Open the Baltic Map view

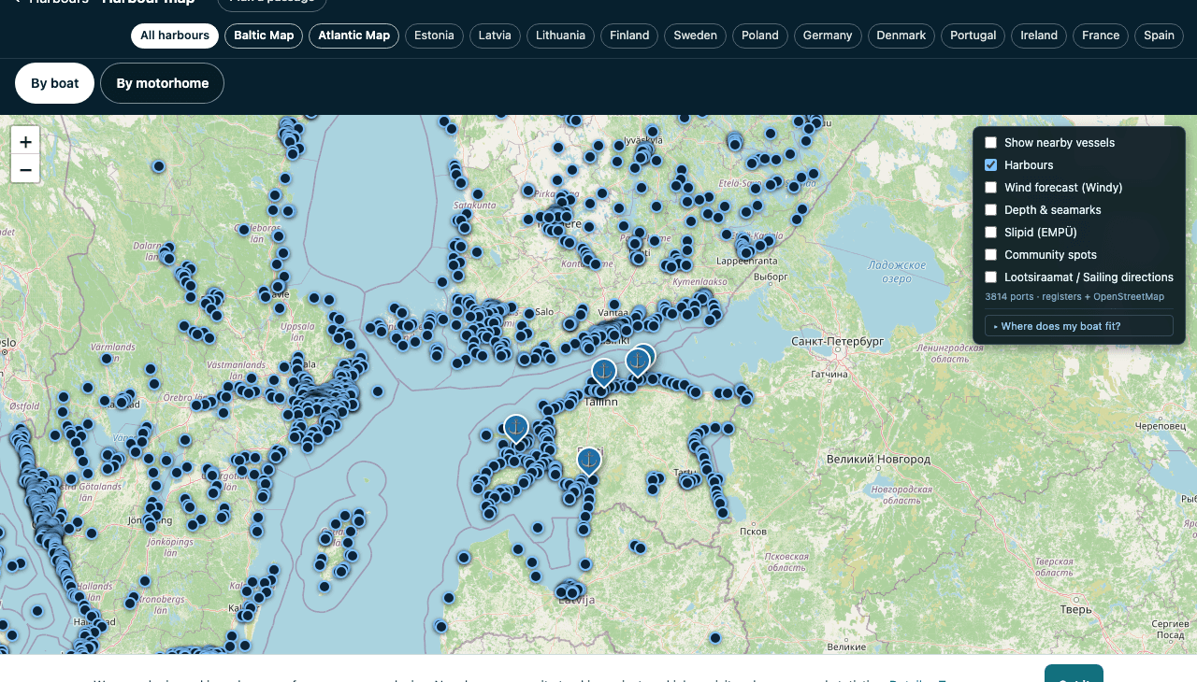pyautogui.click(x=264, y=36)
